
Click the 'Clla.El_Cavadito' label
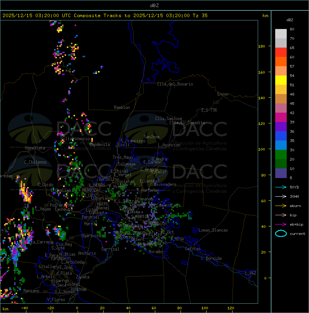coord(187,123)
